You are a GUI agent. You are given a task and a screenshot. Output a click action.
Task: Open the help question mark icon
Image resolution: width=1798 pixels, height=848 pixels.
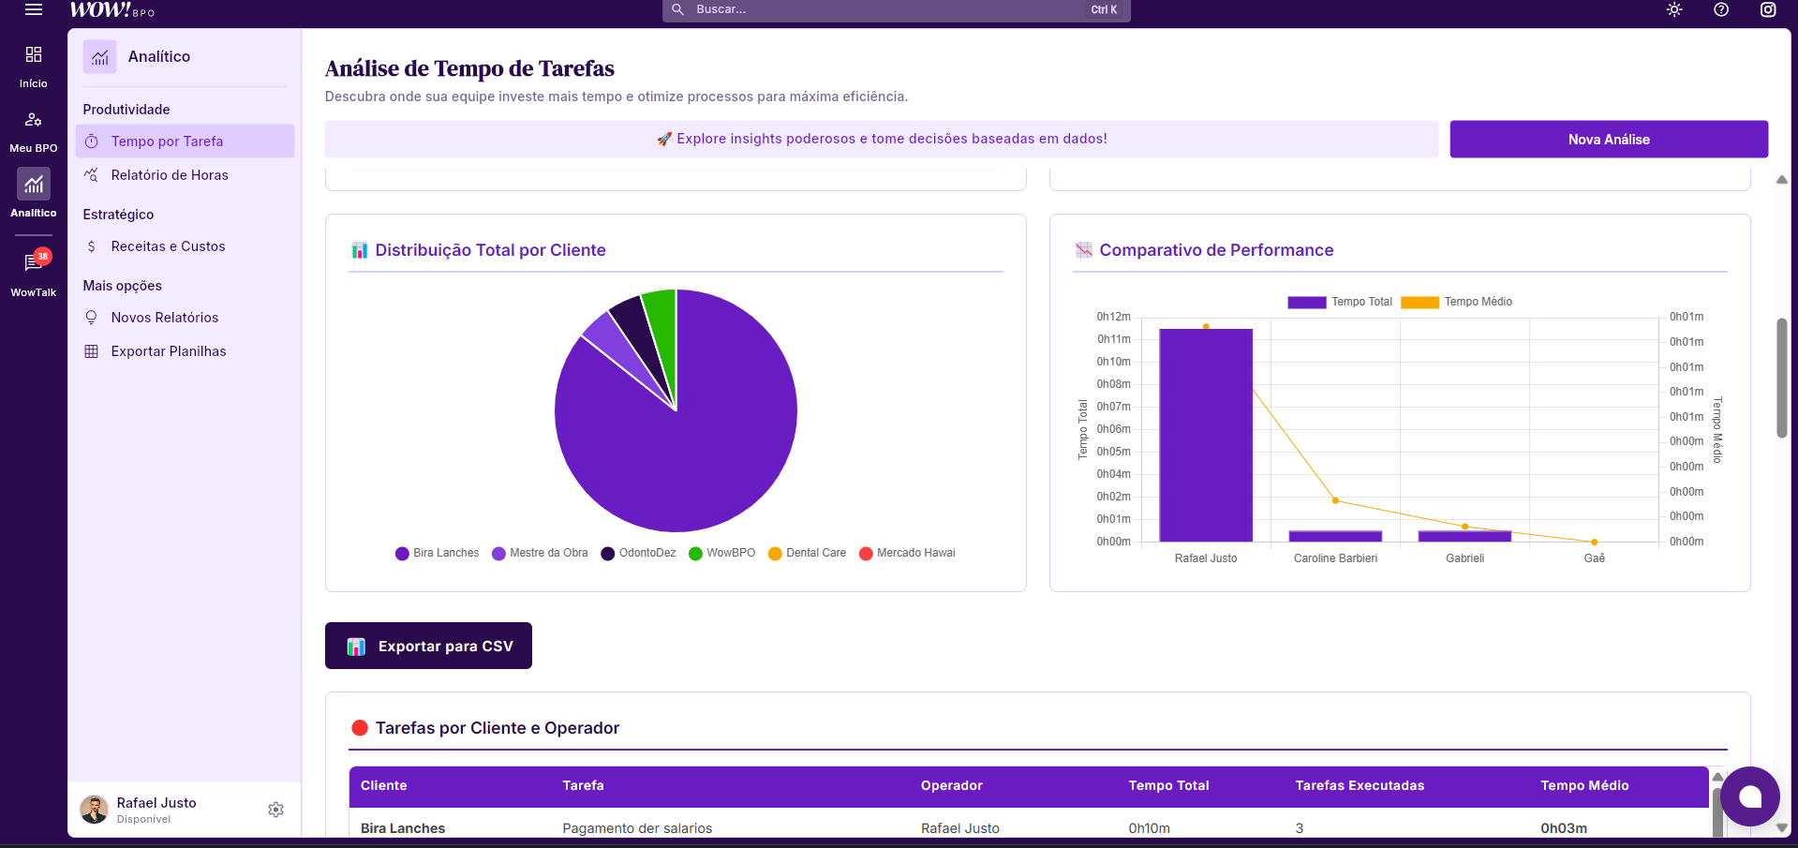tap(1721, 9)
